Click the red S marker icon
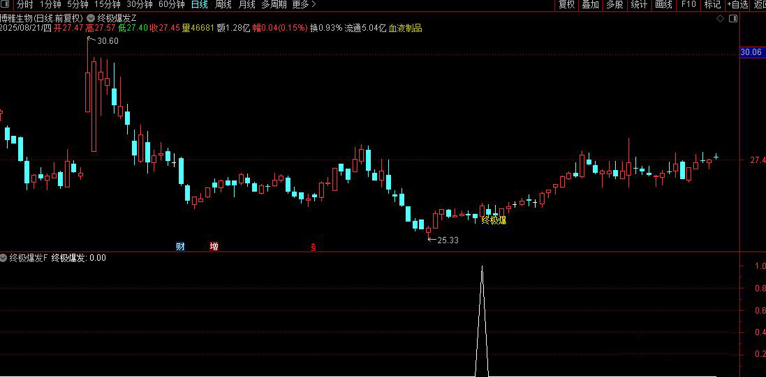Image resolution: width=766 pixels, height=377 pixels. coord(314,247)
